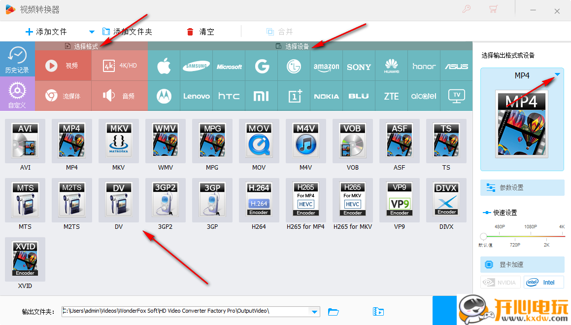Choose MP4 in the format grid
This screenshot has width=571, height=325.
pyautogui.click(x=72, y=141)
